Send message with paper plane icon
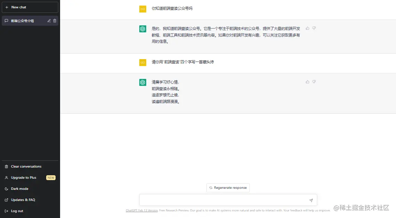This screenshot has width=396, height=218. [x=311, y=200]
